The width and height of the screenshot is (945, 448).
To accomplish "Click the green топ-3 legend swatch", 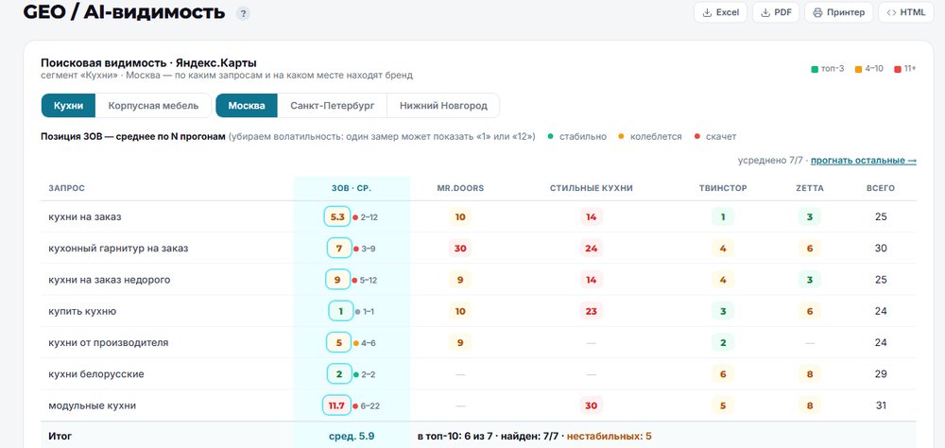I will pyautogui.click(x=815, y=69).
